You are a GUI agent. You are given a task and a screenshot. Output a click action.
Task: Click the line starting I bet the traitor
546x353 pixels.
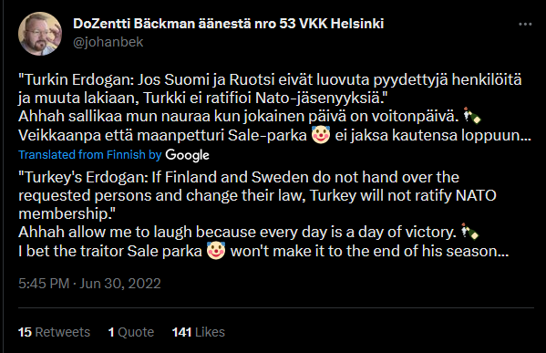coord(263,251)
